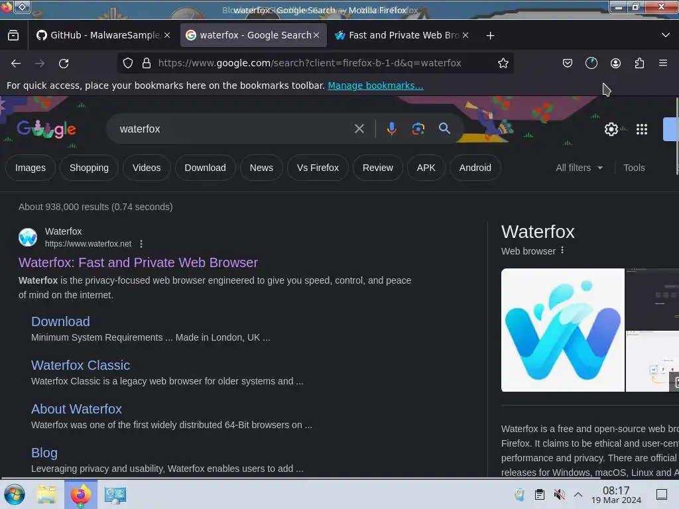Viewport: 679px width, 509px height.
Task: Show hidden system tray icons
Action: point(578,494)
